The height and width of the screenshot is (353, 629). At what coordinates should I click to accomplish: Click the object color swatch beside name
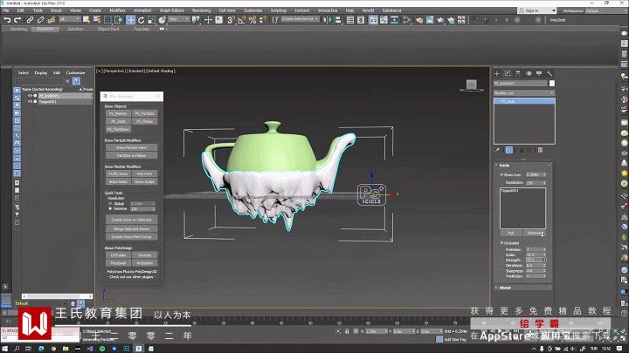pos(552,84)
